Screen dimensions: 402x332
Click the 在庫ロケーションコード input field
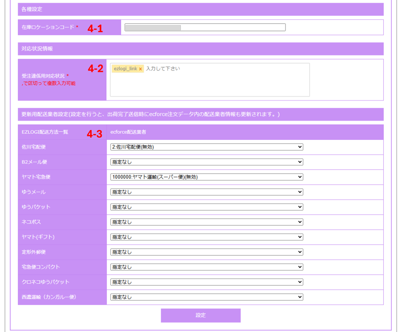coord(205,28)
